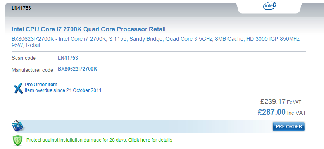
Task: Click the PRE ORDER button
Action: coord(289,126)
